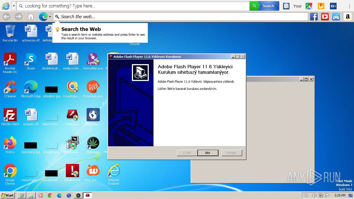Screen dimensions: 354x199
Task: Open the YouTube shortcut icon
Action: [325, 17]
